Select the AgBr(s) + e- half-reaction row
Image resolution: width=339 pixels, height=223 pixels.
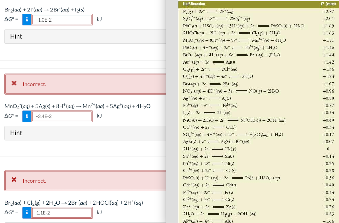click(259, 142)
